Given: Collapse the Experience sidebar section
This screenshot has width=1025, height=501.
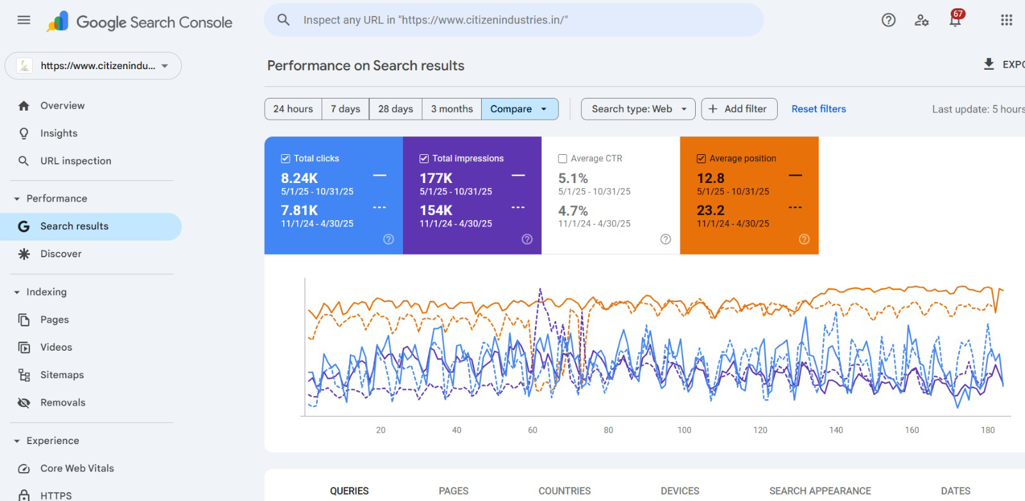Looking at the screenshot, I should 17,441.
